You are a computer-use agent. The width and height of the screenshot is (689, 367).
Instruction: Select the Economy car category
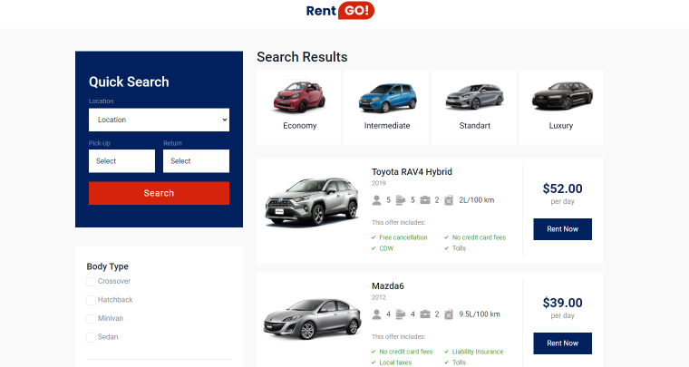pyautogui.click(x=299, y=108)
